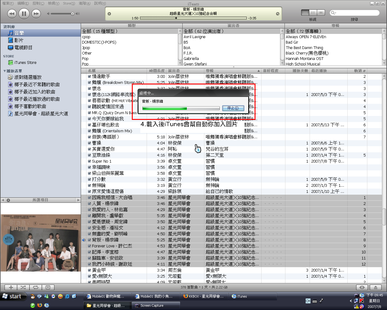Collapse the 播放清單 section

[x=5, y=71]
